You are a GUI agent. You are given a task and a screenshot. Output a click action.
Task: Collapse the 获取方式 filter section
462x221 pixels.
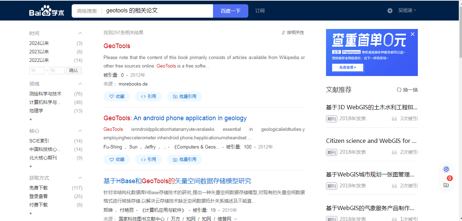pos(80,178)
